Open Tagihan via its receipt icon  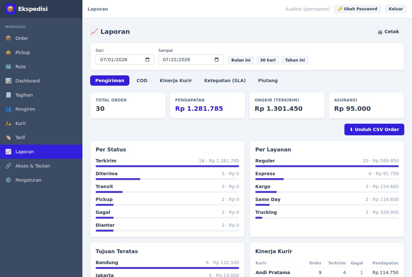8,95
